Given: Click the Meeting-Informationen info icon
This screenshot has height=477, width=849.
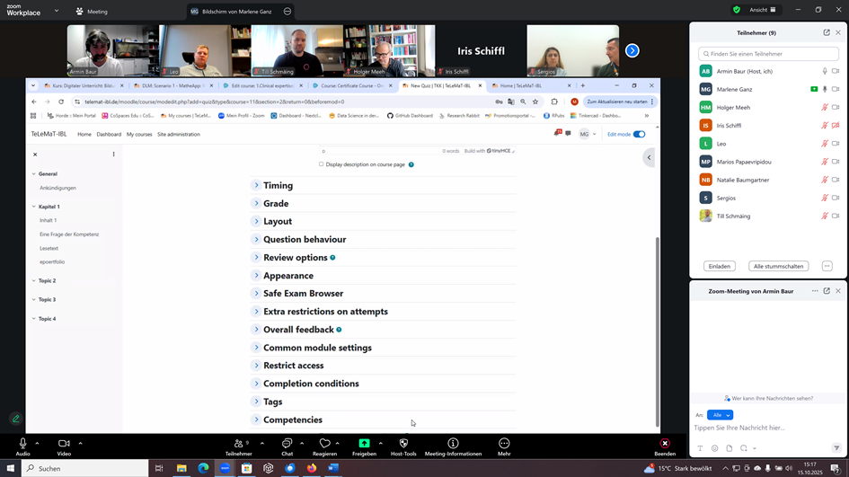Looking at the screenshot, I should click(453, 444).
